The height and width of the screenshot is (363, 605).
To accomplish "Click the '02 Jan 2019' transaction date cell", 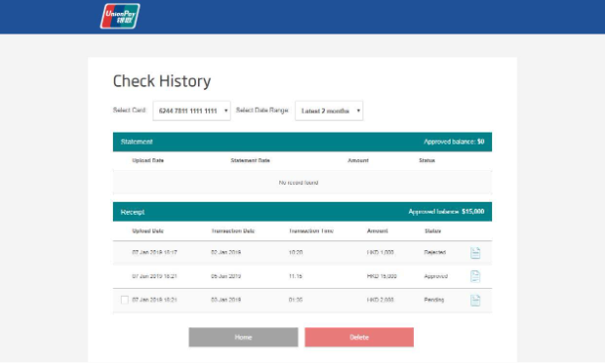I will [226, 253].
